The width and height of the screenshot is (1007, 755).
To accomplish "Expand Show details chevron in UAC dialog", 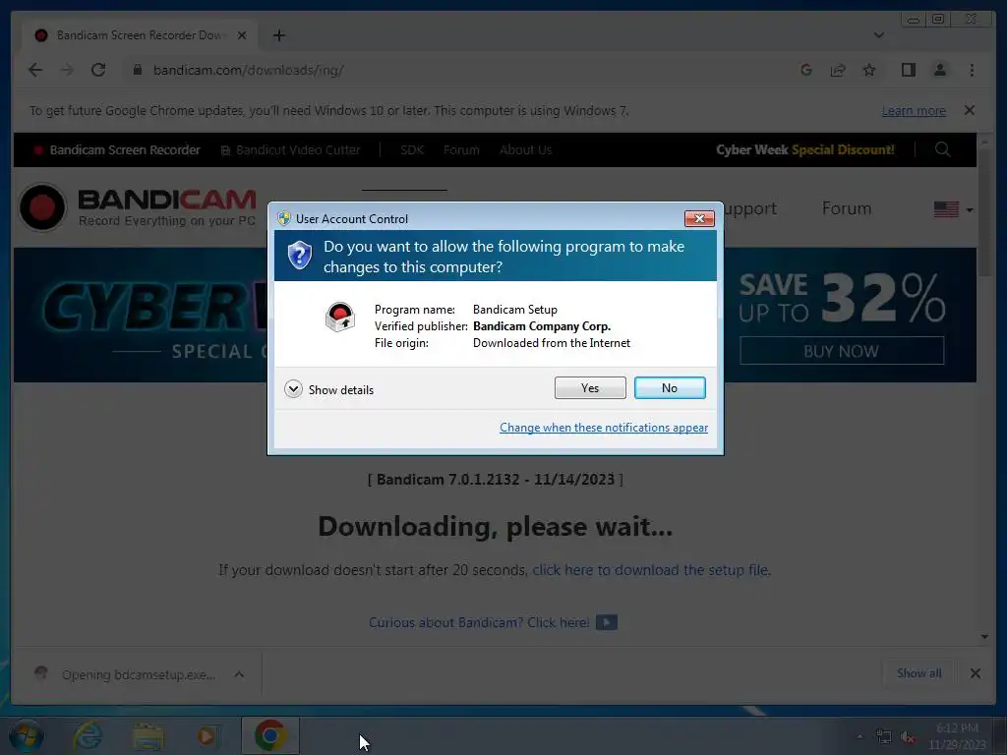I will 293,389.
